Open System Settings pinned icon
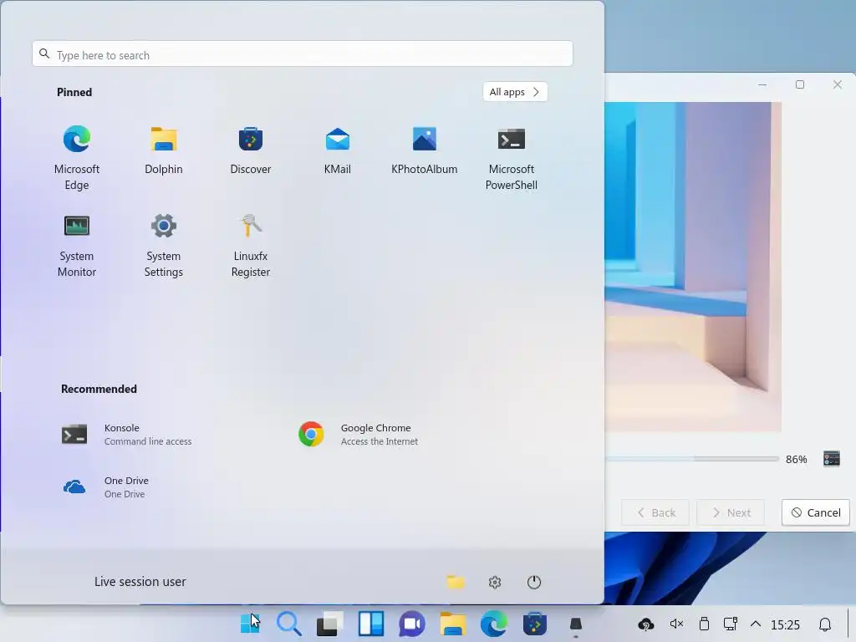Image resolution: width=856 pixels, height=642 pixels. click(x=163, y=245)
